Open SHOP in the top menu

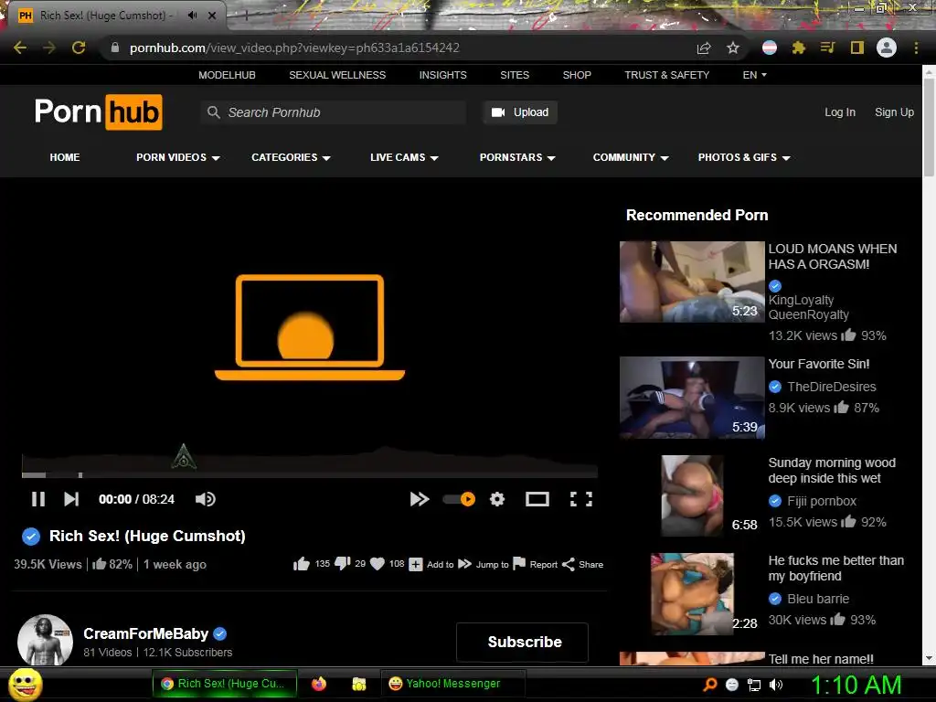[x=577, y=75]
